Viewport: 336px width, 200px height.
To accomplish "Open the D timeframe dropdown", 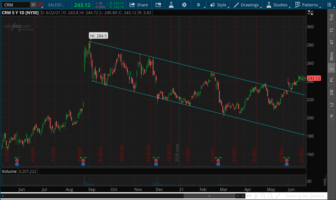I will point(199,5).
